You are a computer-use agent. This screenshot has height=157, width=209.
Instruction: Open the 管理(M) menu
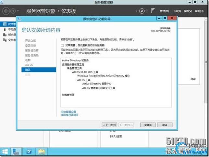point(165,11)
